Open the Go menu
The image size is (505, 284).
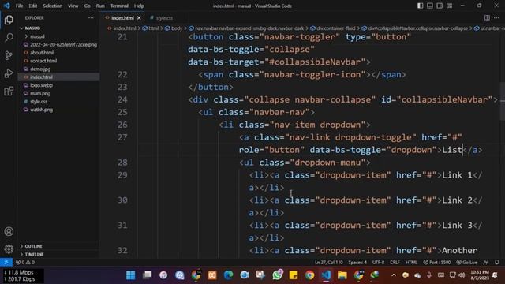87,6
